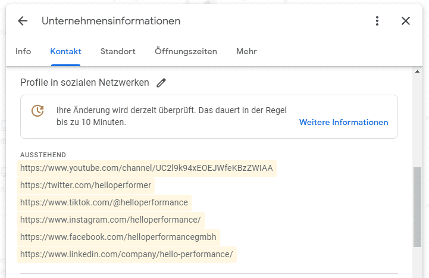Click the pending TikTok profile URL
The height and width of the screenshot is (278, 429).
coord(104,202)
